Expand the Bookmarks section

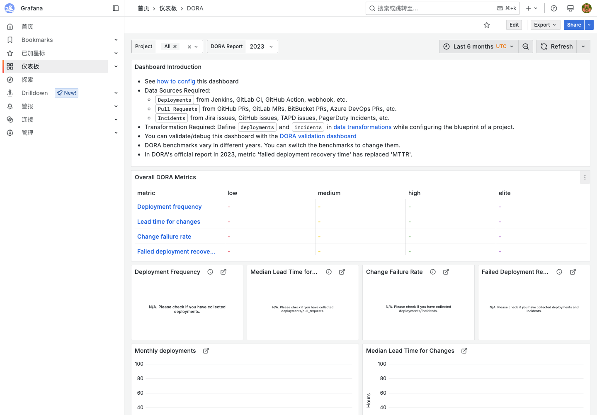(x=116, y=40)
